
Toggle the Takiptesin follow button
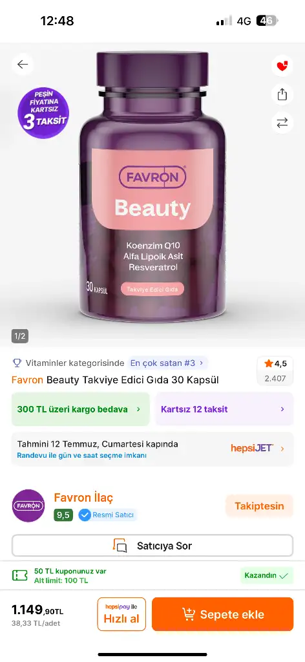(259, 506)
